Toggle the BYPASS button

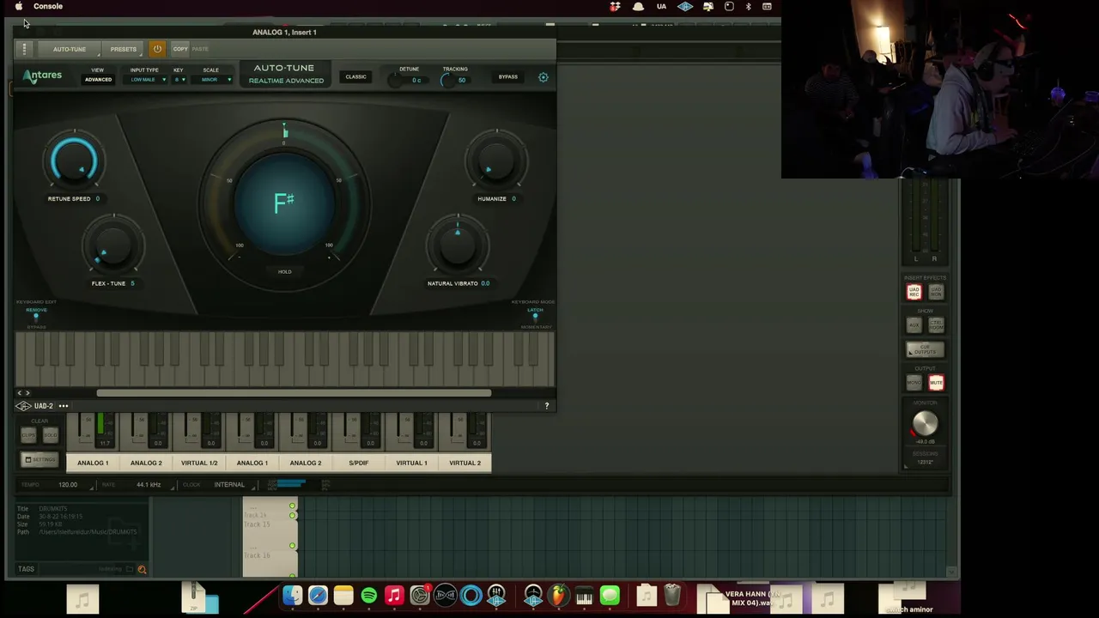pos(508,77)
